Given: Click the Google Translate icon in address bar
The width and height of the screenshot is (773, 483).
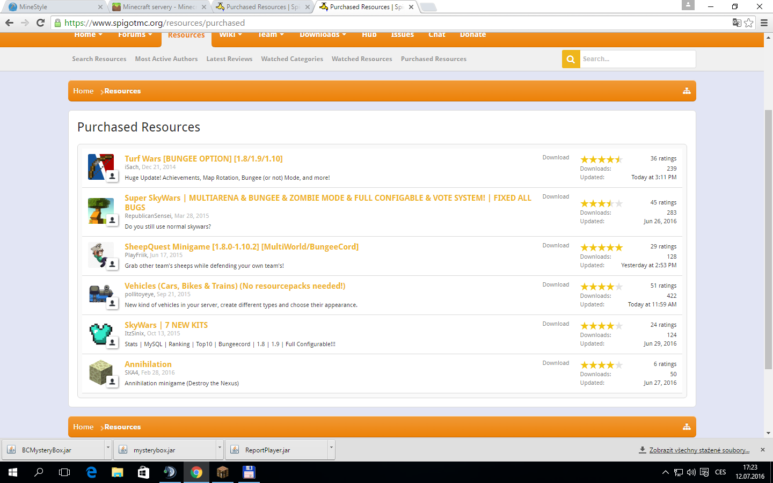Looking at the screenshot, I should coord(737,23).
